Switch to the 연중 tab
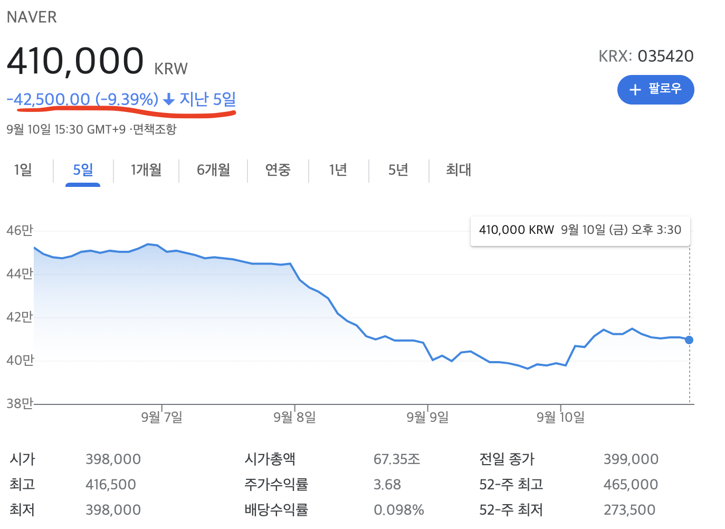 click(278, 170)
